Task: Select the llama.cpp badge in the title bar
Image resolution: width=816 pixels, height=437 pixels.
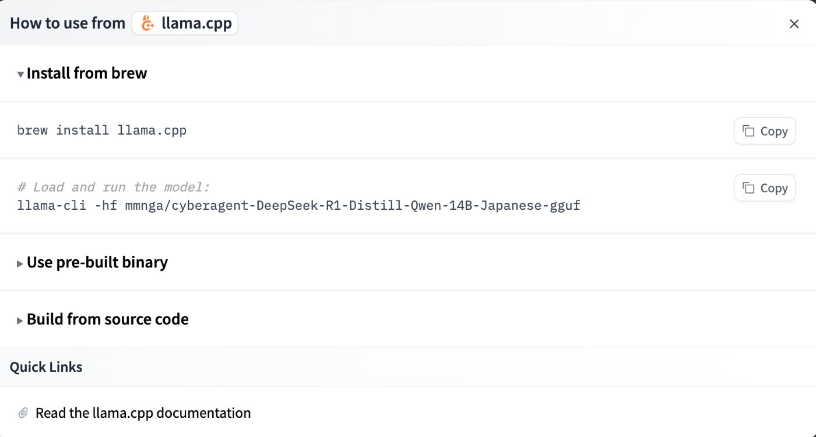Action: pos(185,23)
